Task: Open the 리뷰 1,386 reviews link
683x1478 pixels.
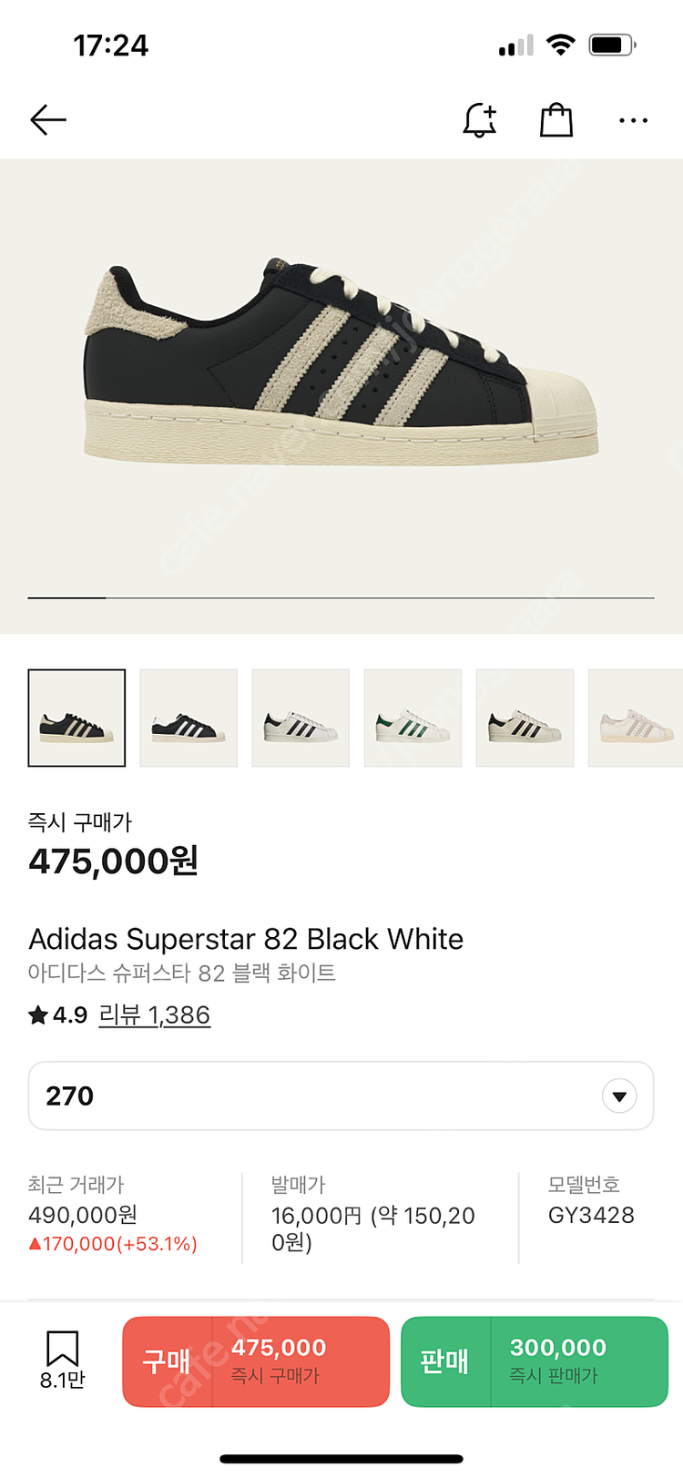Action: 155,1015
